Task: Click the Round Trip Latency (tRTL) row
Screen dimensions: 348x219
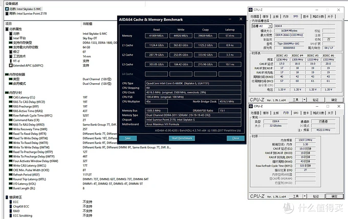Action: coord(79,179)
